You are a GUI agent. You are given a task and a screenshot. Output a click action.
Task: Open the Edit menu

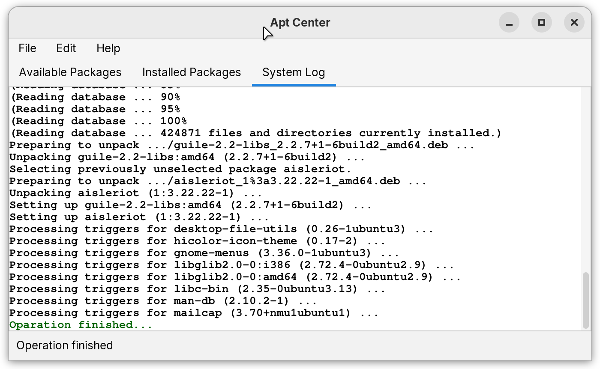(x=66, y=48)
